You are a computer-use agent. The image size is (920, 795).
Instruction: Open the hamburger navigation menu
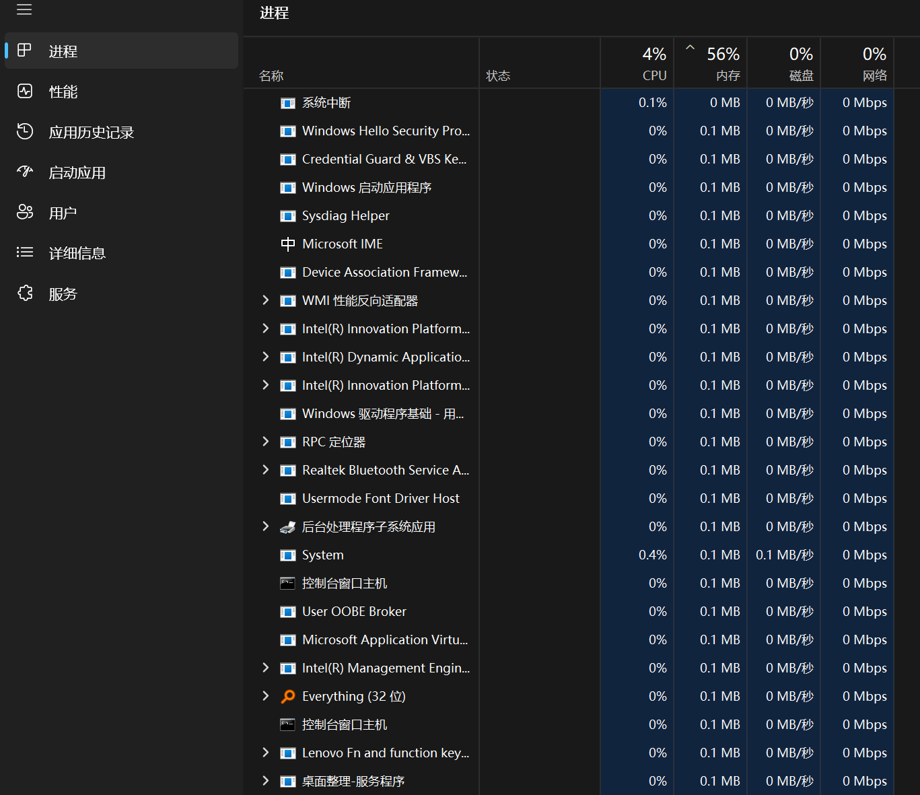(x=24, y=9)
